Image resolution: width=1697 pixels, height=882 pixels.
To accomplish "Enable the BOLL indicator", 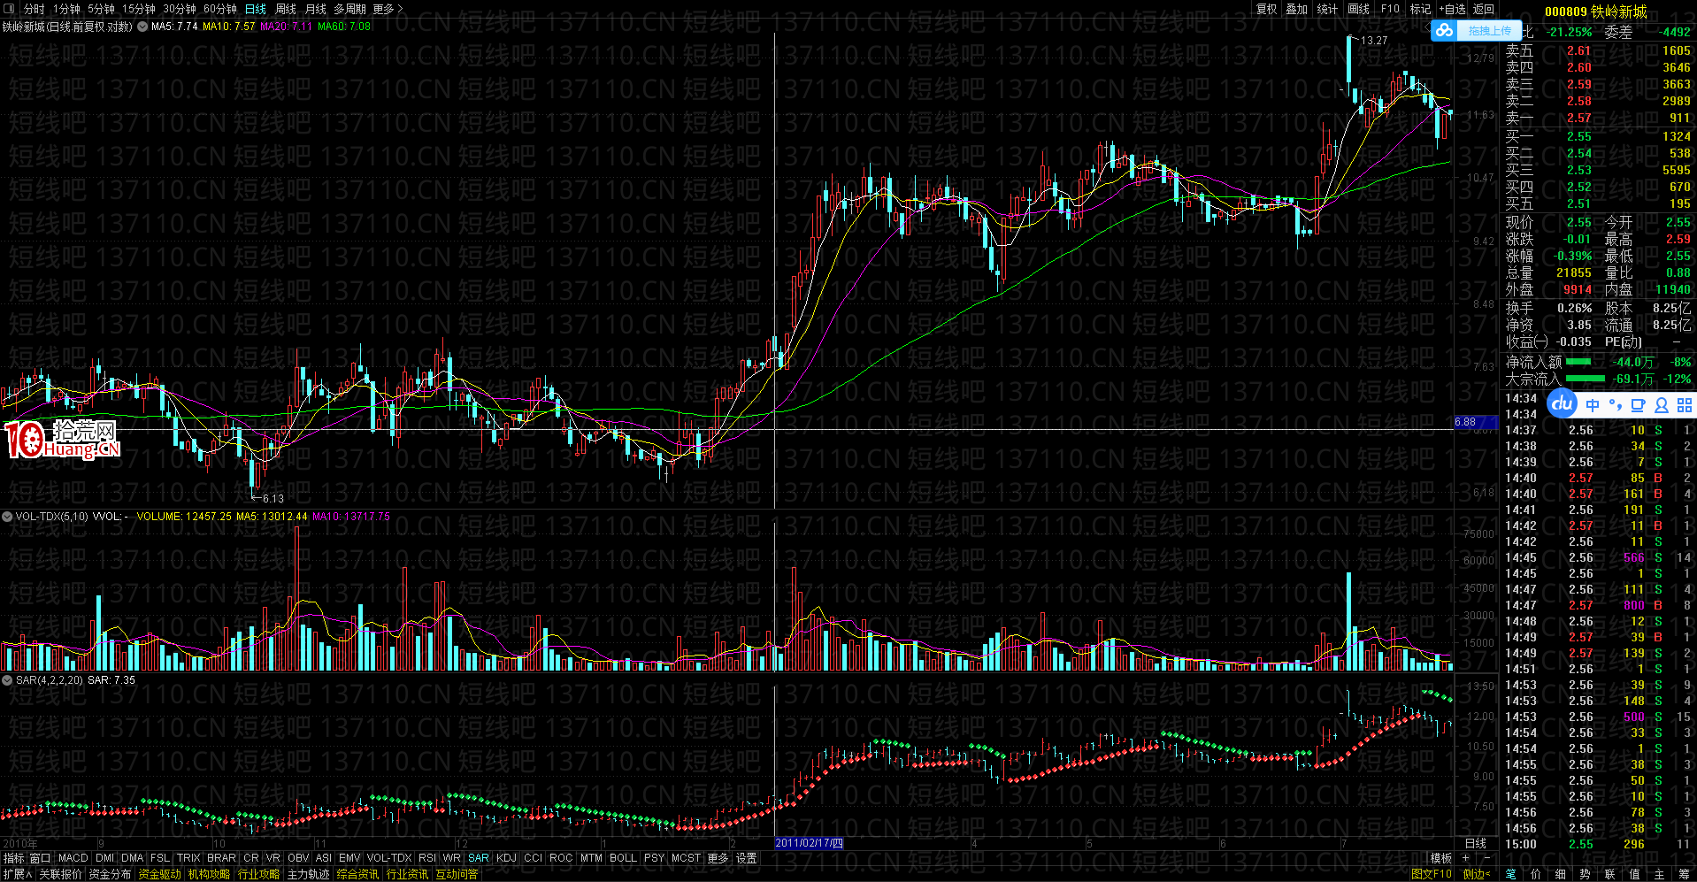I will tap(623, 858).
